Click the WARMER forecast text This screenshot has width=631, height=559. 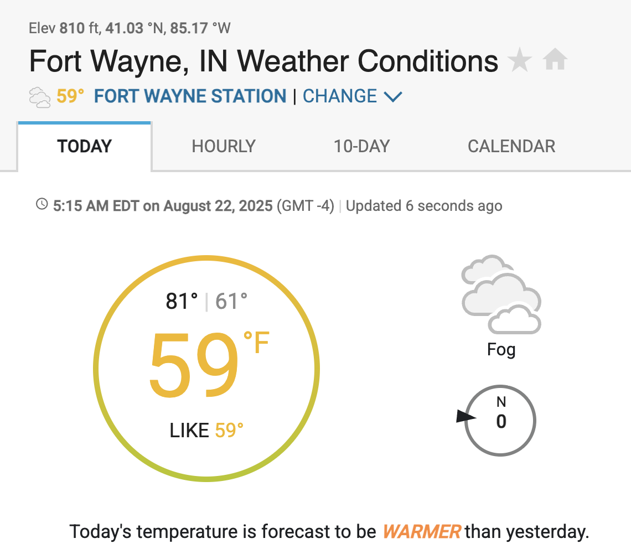coord(421,531)
